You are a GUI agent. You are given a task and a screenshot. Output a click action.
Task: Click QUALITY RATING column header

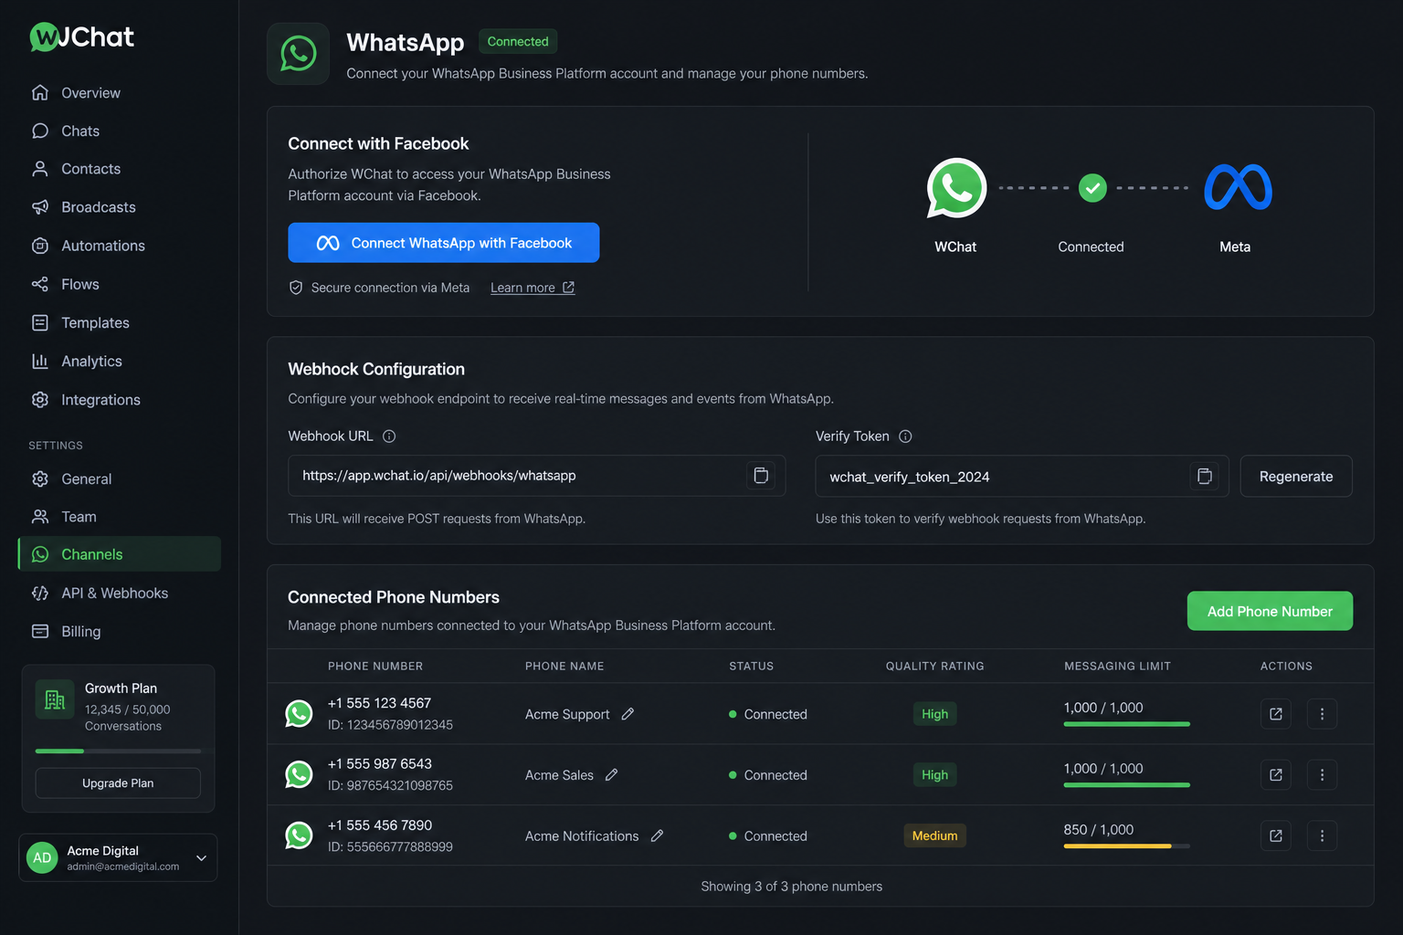[934, 667]
